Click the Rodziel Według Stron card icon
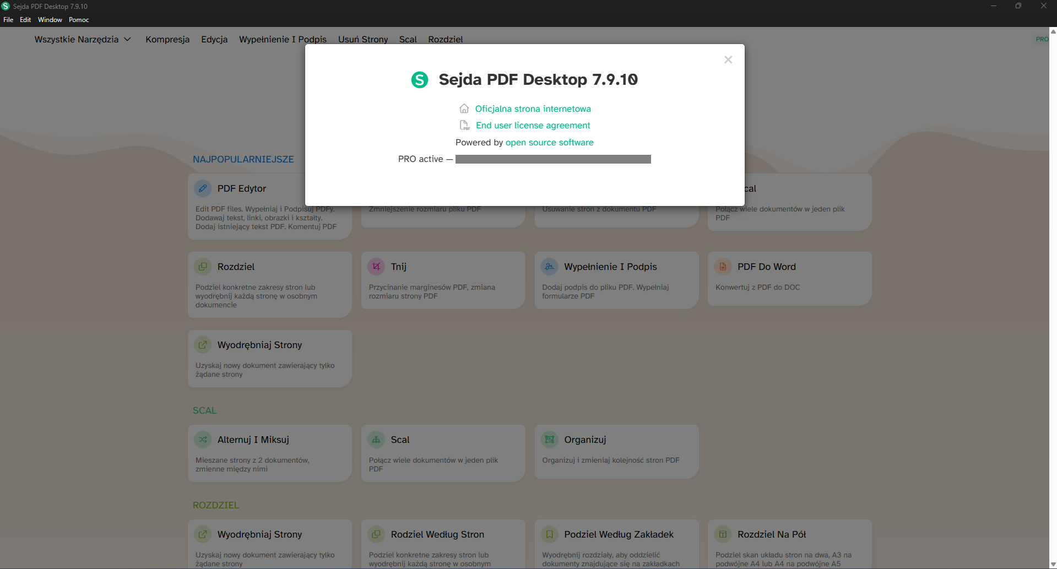Viewport: 1057px width, 569px height. point(376,534)
